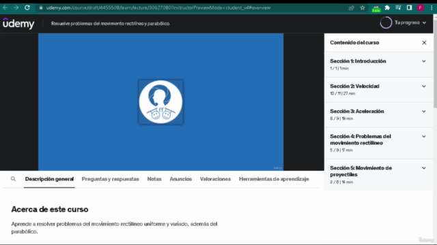Click '1 / 1 | 1 min' section info
The height and width of the screenshot is (245, 437).
339,68
